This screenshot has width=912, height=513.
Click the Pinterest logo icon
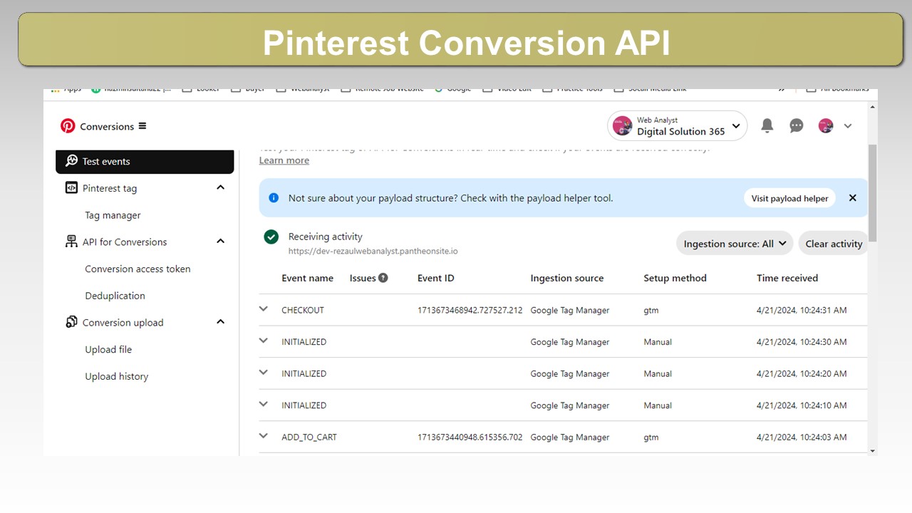pos(68,126)
